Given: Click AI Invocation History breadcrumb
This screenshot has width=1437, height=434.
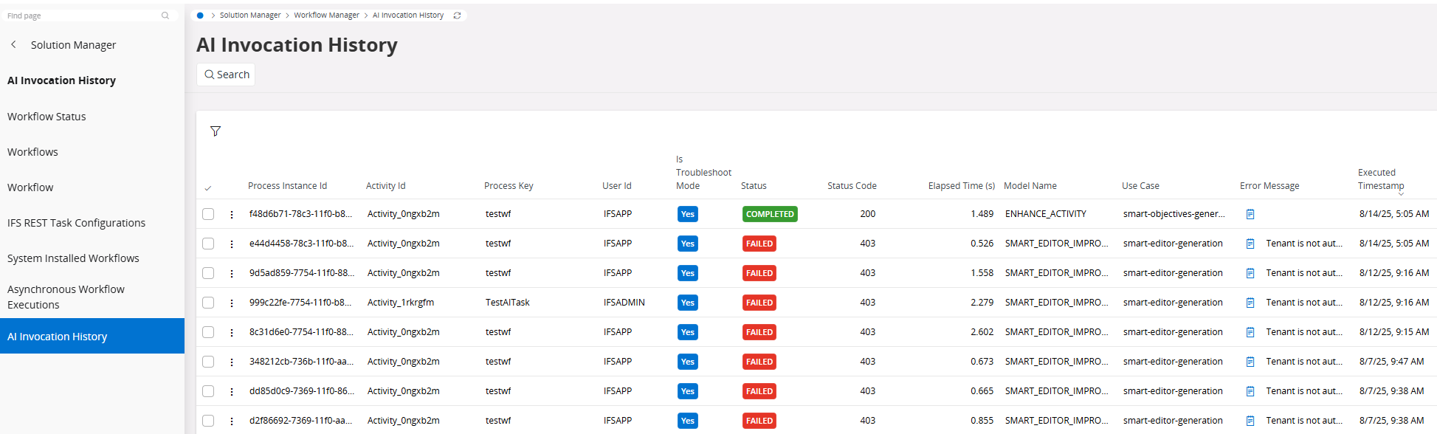Looking at the screenshot, I should click(x=408, y=15).
